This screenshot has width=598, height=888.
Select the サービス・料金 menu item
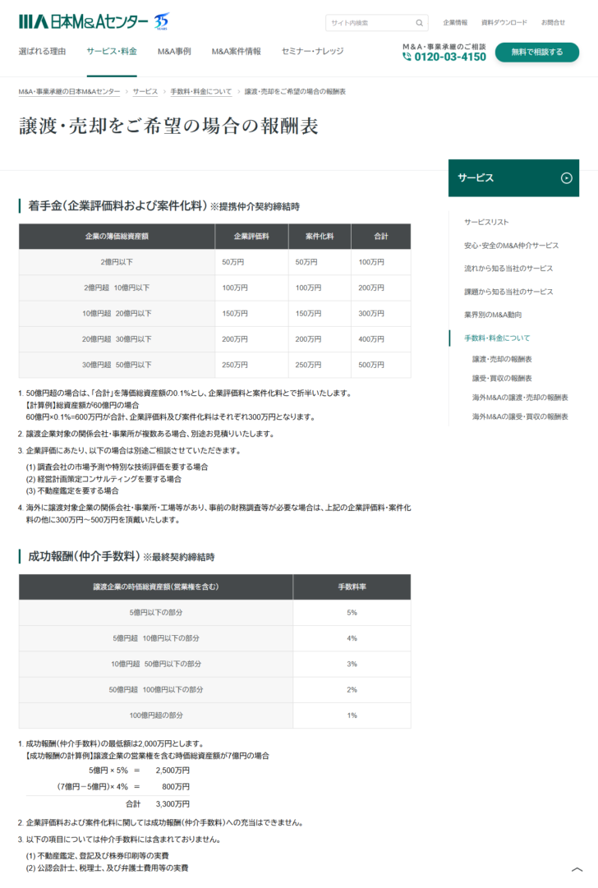(x=112, y=52)
